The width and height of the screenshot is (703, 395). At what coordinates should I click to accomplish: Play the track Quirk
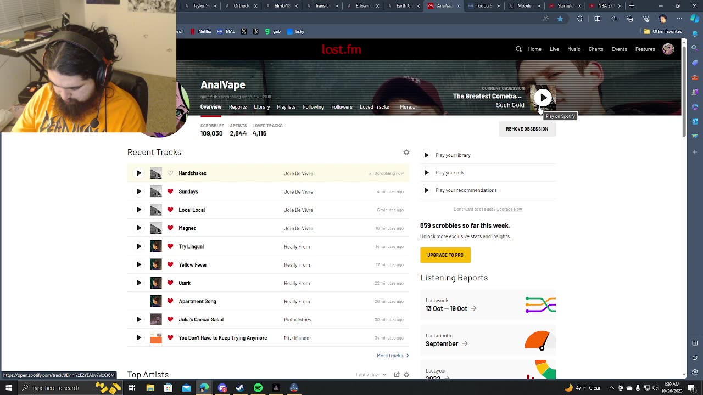pos(139,283)
